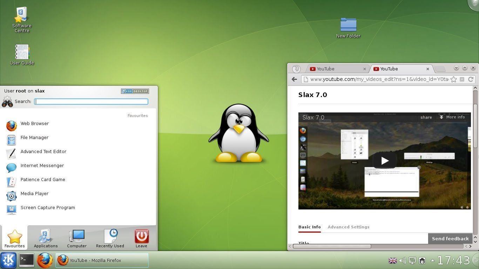Expand hidden system tray icons arrow
Image resolution: width=479 pixels, height=269 pixels.
(432, 260)
